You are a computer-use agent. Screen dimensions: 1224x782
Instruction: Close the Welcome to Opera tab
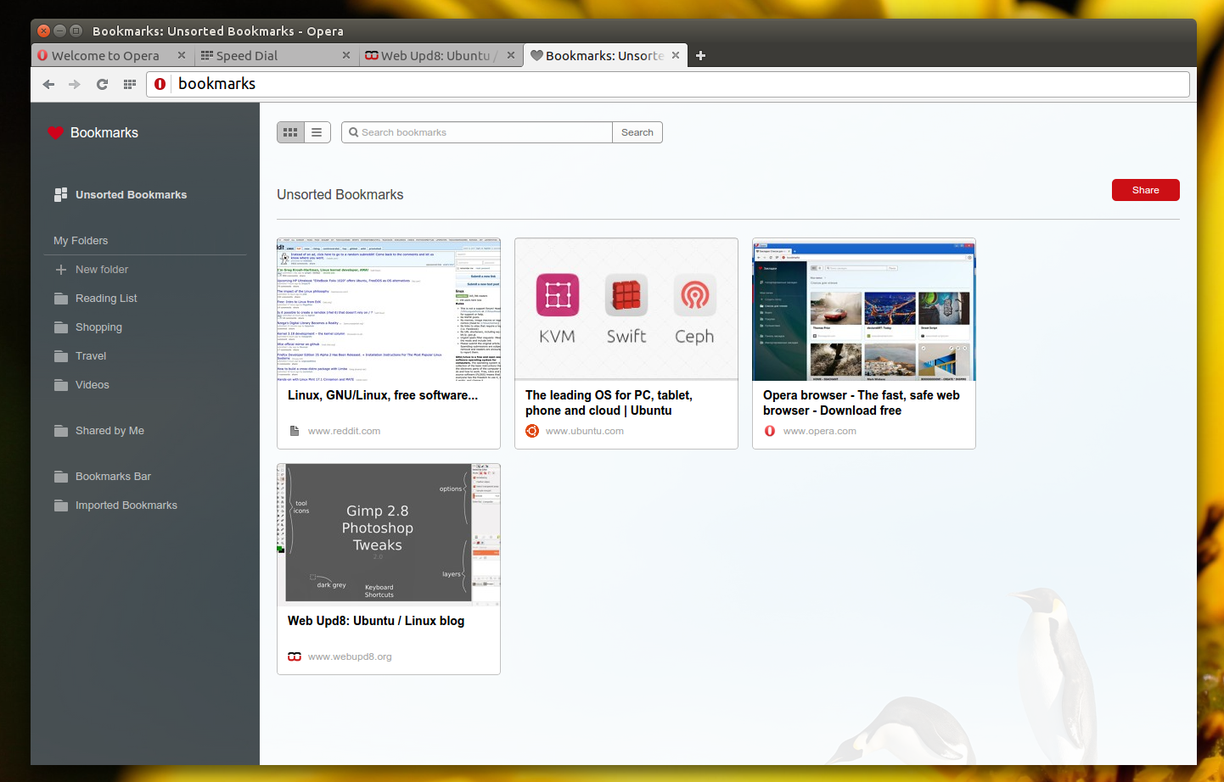(x=182, y=55)
